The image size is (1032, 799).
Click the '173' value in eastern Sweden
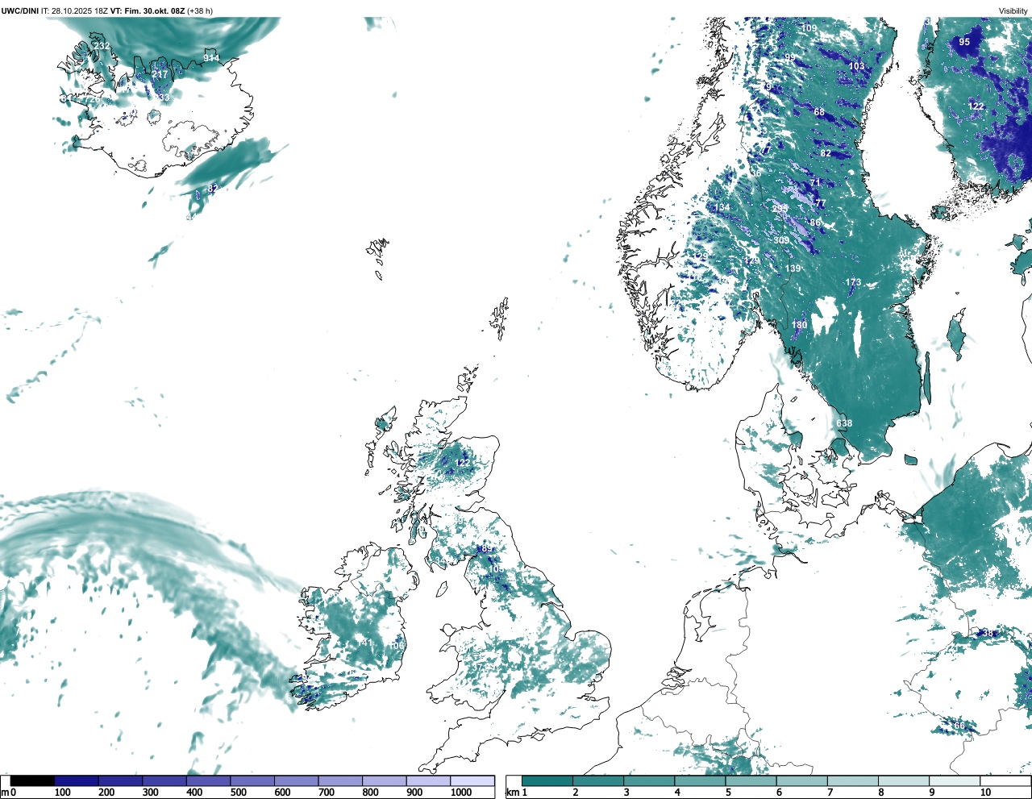pos(853,282)
